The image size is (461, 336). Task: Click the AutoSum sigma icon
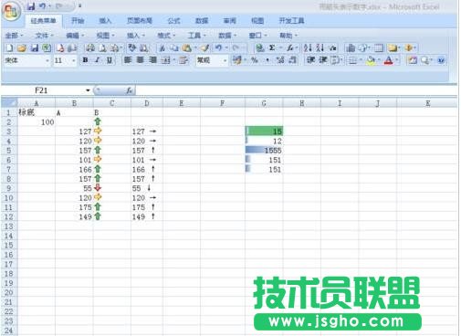[x=272, y=47]
